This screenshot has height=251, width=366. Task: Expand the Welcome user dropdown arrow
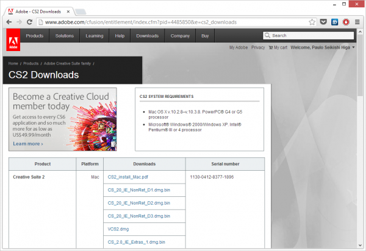[353, 47]
